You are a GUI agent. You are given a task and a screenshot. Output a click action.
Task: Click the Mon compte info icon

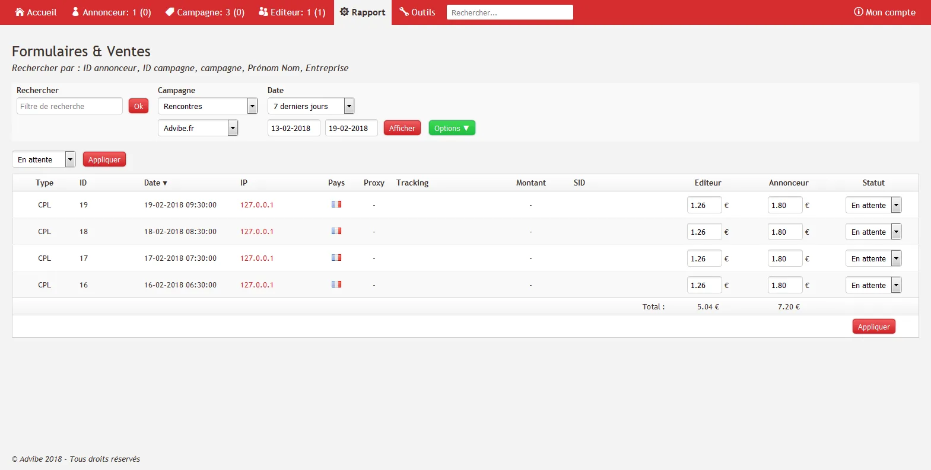[x=858, y=12]
